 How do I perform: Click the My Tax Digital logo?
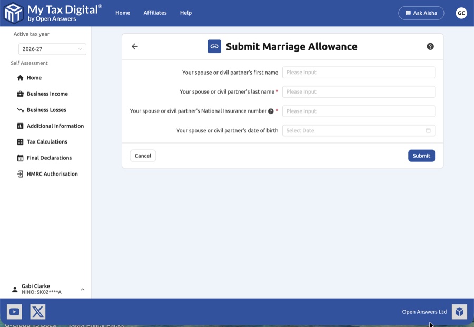53,13
